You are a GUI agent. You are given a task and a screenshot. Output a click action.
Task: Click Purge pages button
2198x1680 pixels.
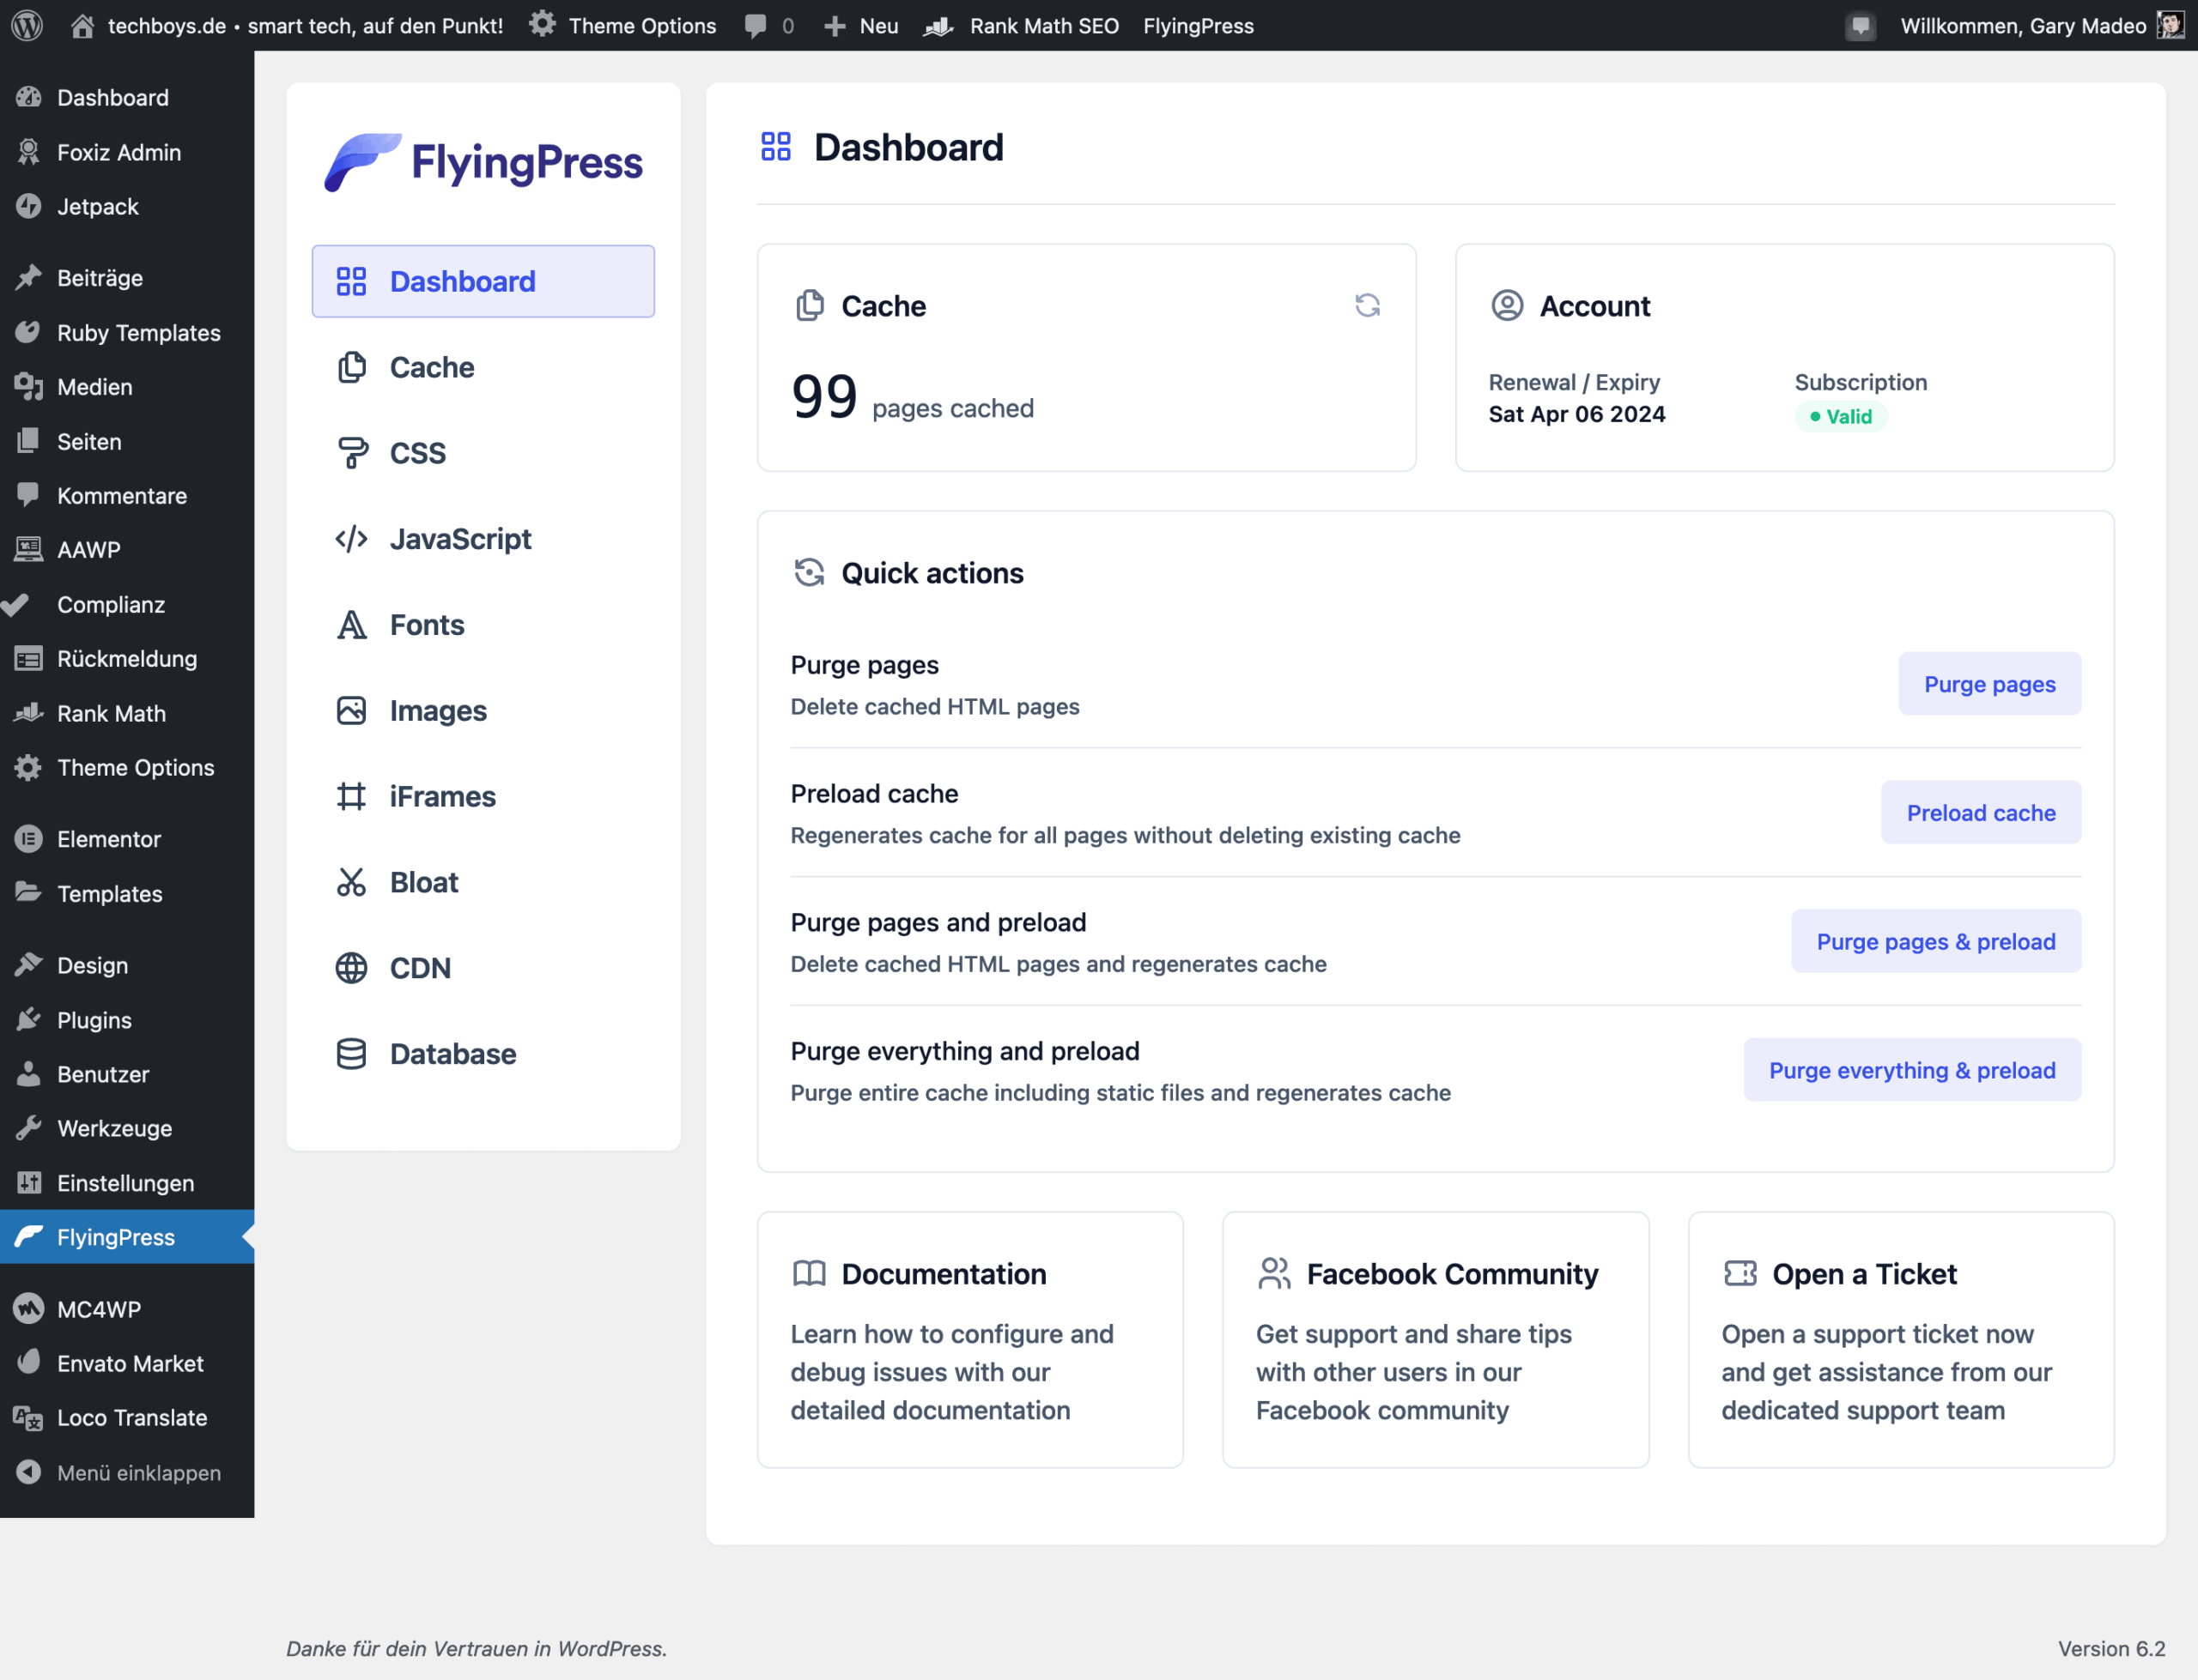tap(1989, 685)
